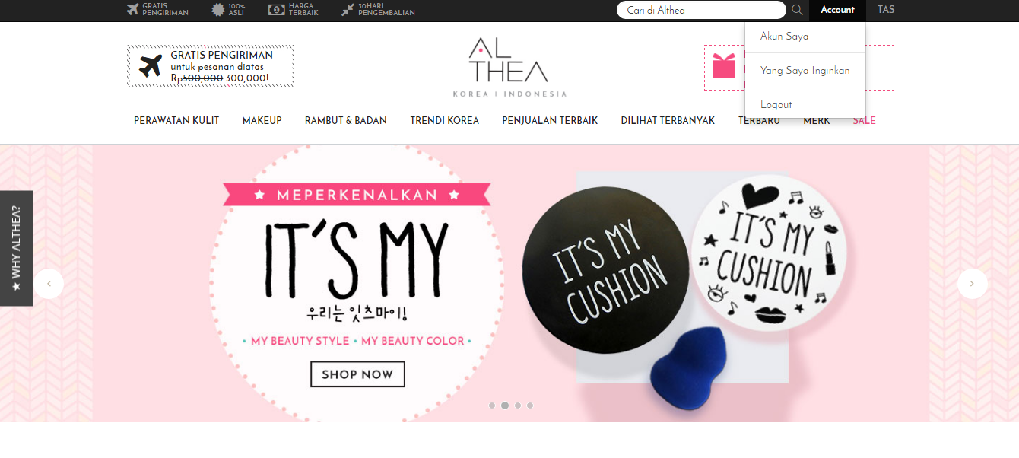Image resolution: width=1019 pixels, height=458 pixels.
Task: Choose Yang Saya Inginkan from account menu
Action: [805, 70]
